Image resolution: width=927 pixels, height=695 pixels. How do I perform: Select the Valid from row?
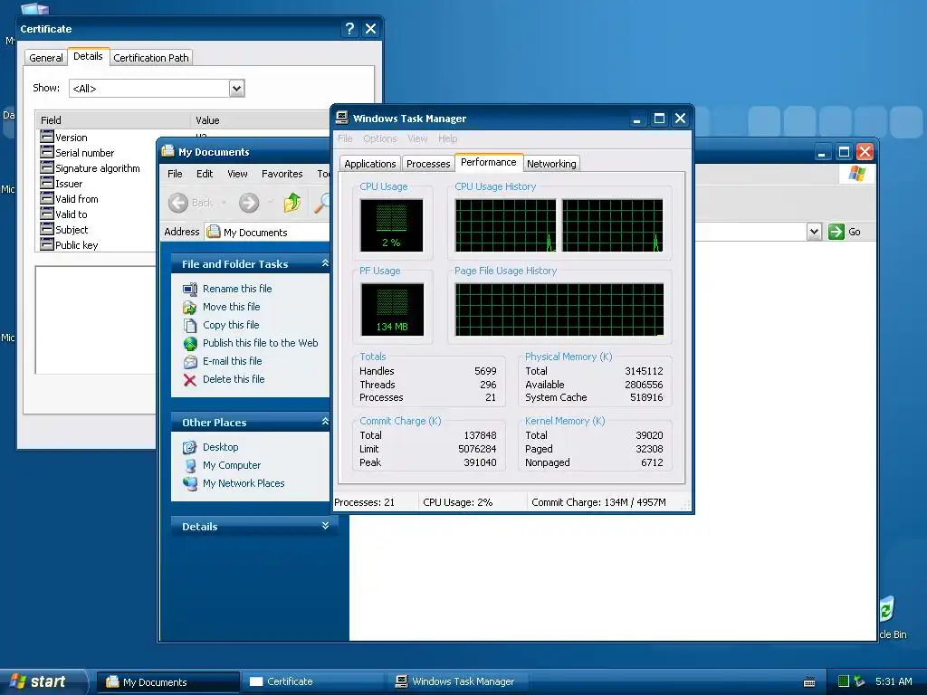[98, 198]
